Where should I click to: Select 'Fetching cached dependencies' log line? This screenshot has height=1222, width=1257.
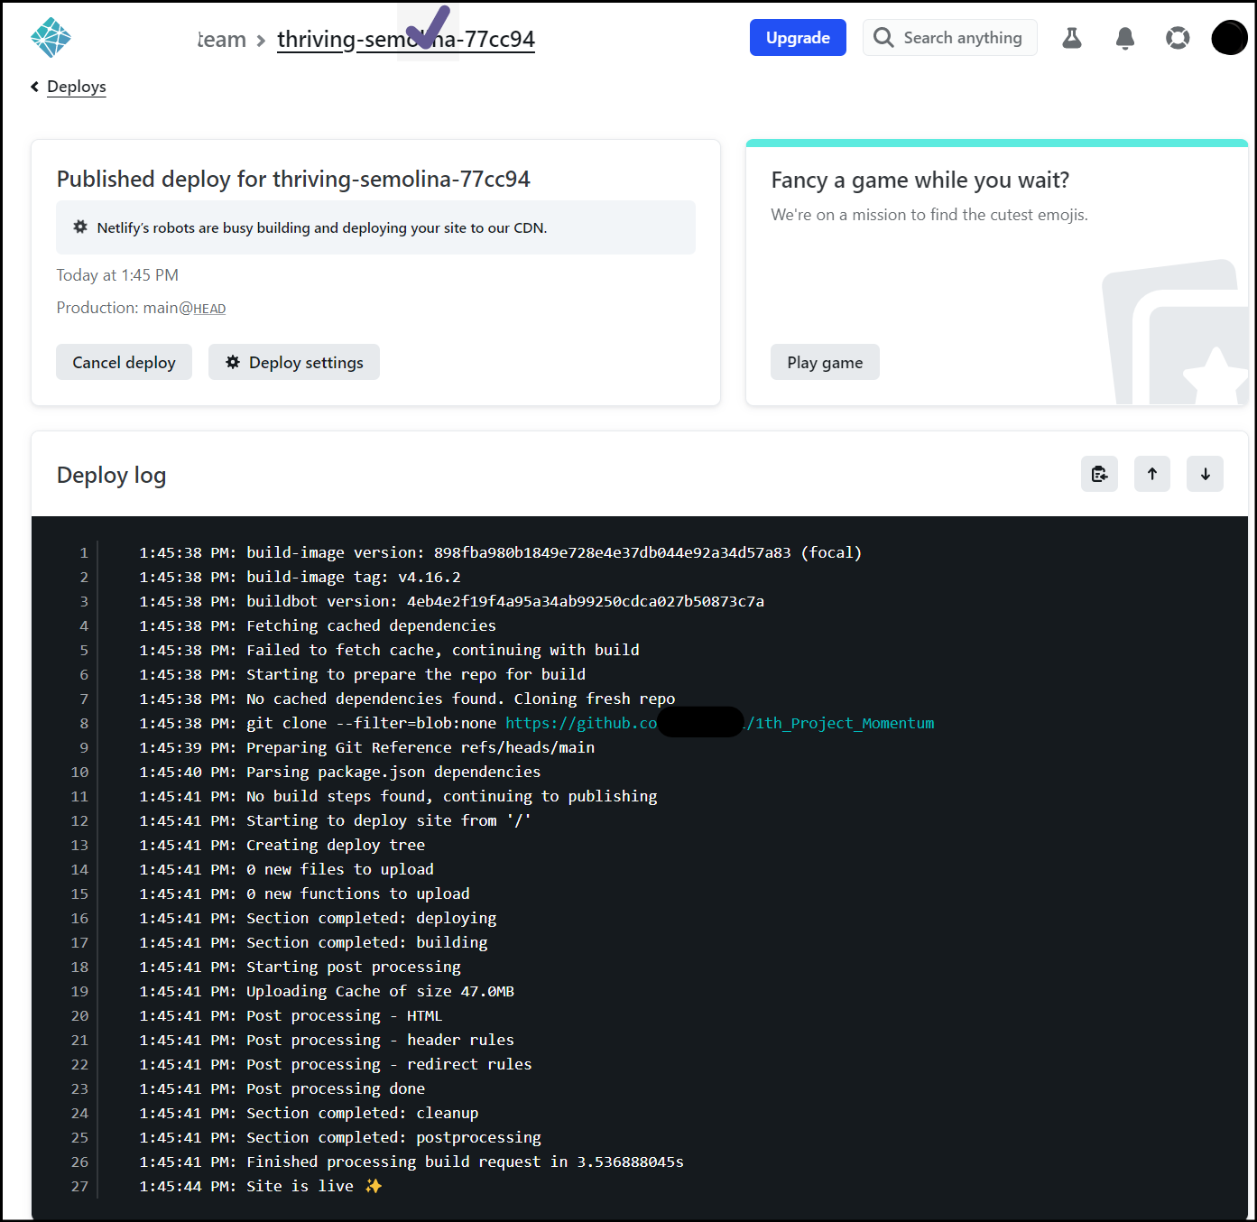[x=318, y=625]
